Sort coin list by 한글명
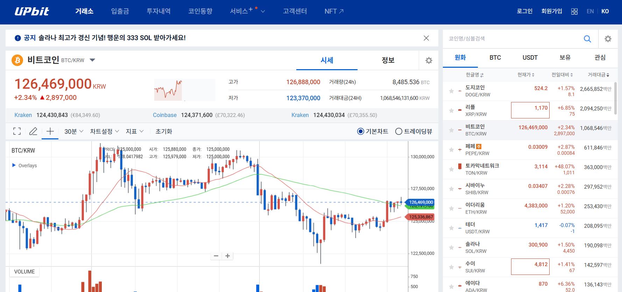Image resolution: width=622 pixels, height=292 pixels. 474,75
